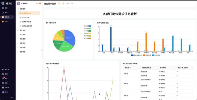
Task: Click the 招聘需求申请 form icon
Action: click(21, 22)
